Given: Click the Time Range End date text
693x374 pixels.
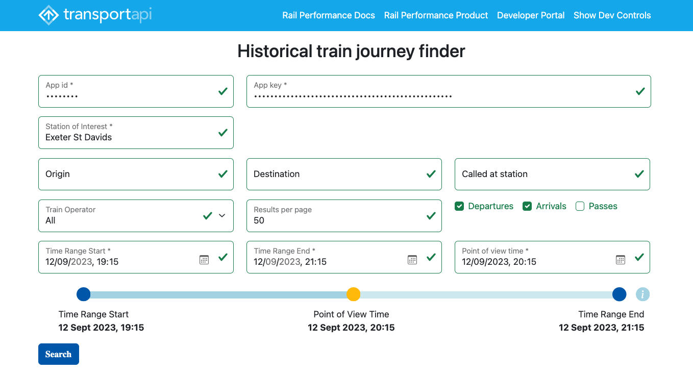Looking at the screenshot, I should coord(290,262).
